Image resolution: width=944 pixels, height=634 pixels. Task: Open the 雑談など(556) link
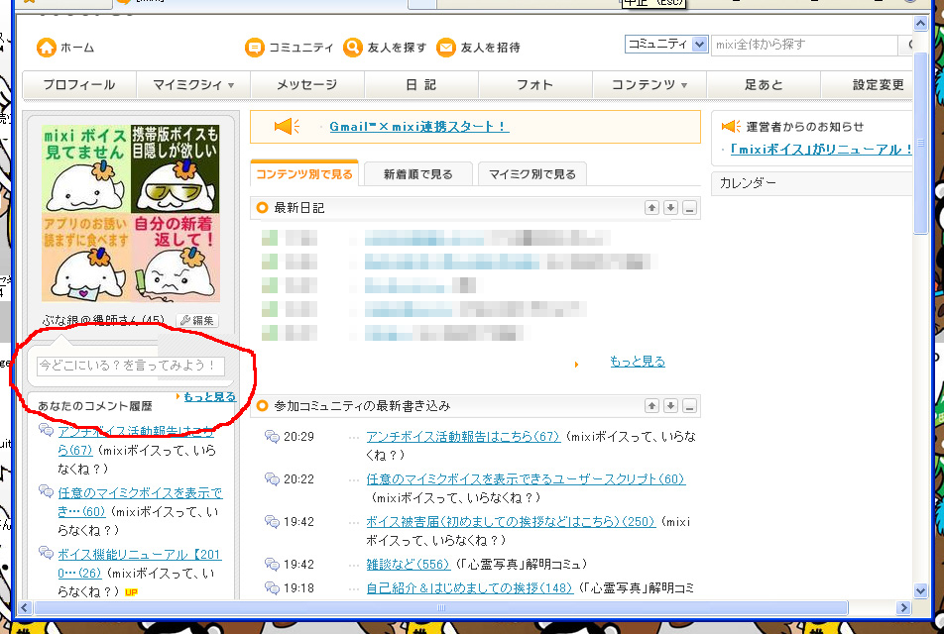click(x=409, y=565)
